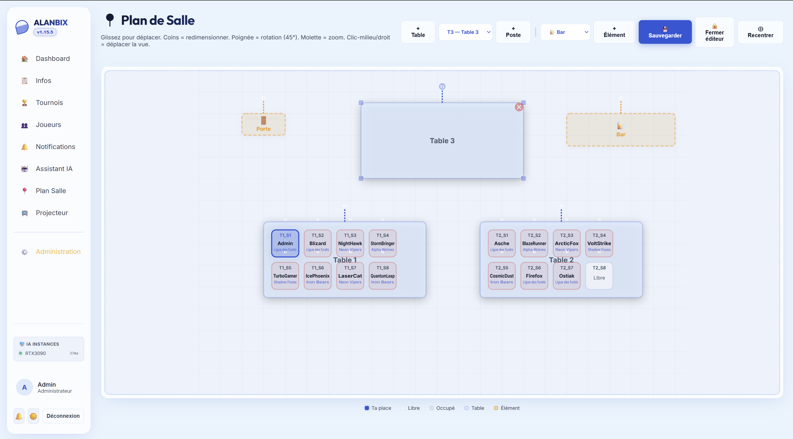Open the Joueurs menu item
Viewport: 793px width, 439px height.
pyautogui.click(x=49, y=125)
